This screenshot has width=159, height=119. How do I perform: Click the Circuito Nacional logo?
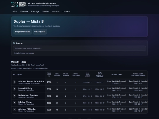pos(19,4)
